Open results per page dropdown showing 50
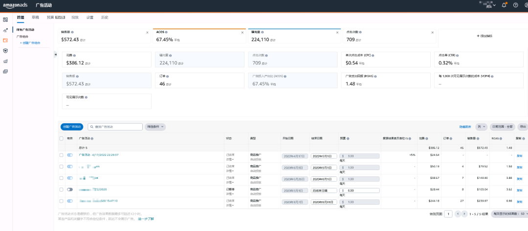528x231 pixels. 510,213
